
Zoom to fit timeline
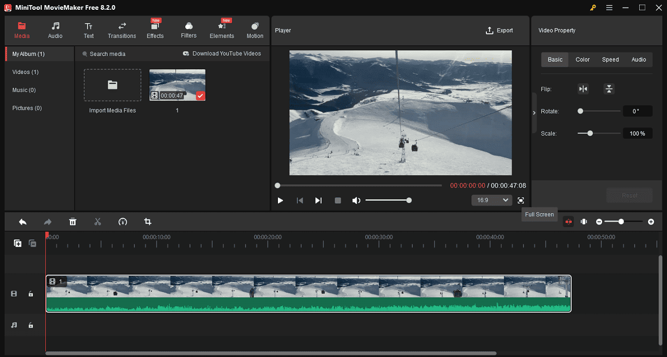[x=584, y=222]
